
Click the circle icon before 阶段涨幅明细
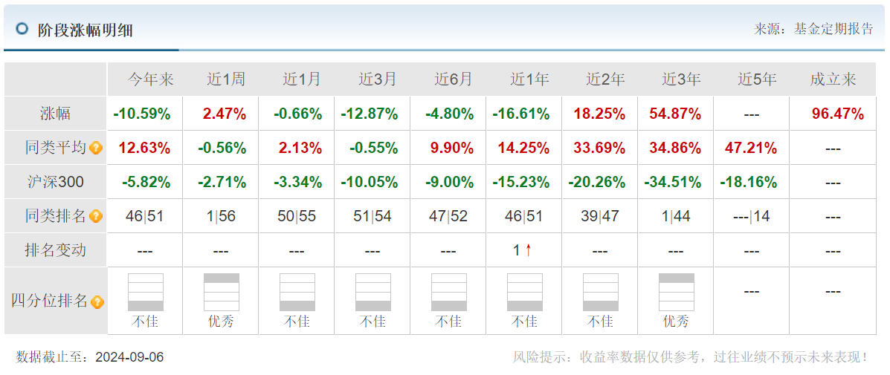tap(22, 29)
